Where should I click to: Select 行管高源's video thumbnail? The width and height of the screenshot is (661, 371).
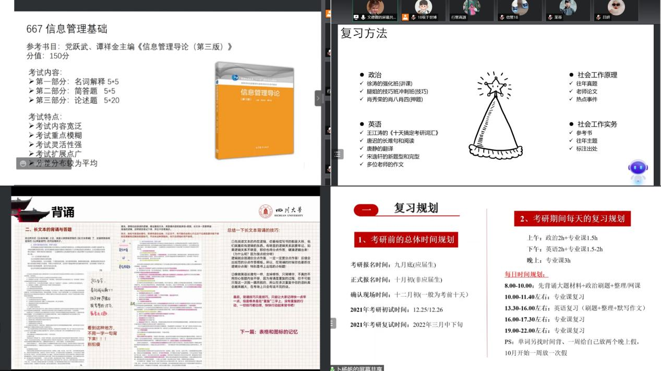(x=472, y=7)
